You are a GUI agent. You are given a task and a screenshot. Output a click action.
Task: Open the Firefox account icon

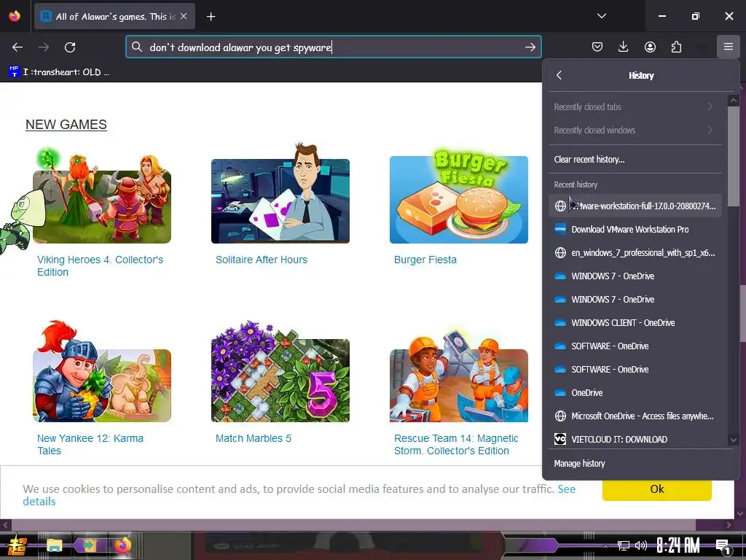click(x=650, y=47)
